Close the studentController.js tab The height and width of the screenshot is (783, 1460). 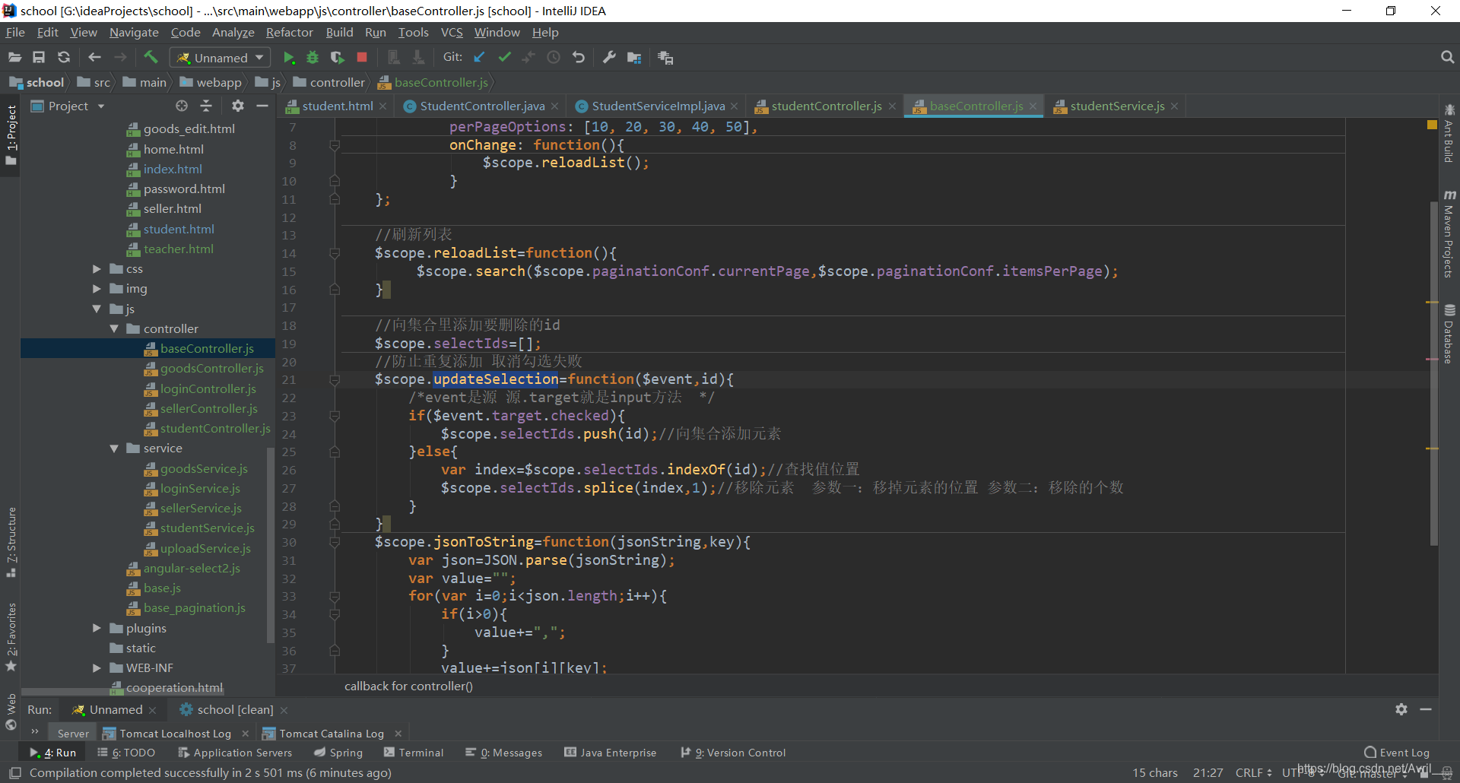pyautogui.click(x=892, y=106)
